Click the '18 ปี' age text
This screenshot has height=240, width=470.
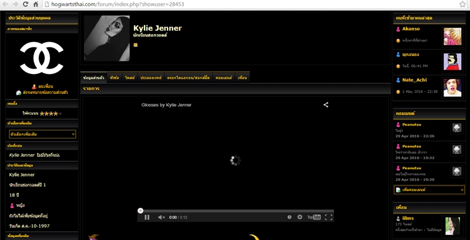14,195
